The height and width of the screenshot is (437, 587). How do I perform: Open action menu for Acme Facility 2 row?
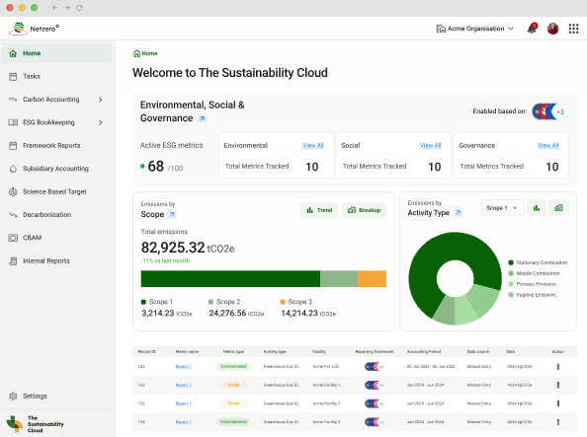[558, 403]
